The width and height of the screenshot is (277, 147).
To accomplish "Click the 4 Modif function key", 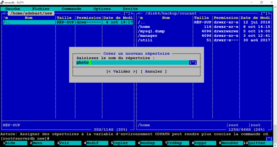I will [96, 143].
